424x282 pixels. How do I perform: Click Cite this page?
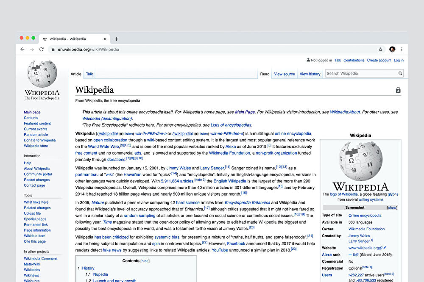point(35,241)
